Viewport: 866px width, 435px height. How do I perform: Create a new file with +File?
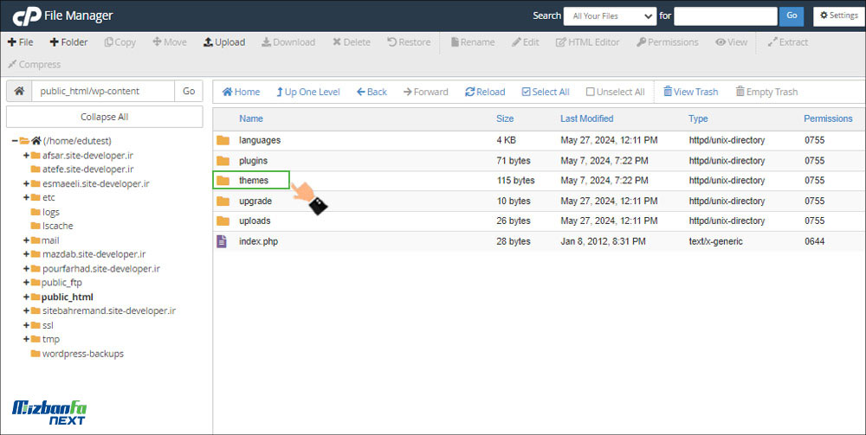tap(20, 42)
